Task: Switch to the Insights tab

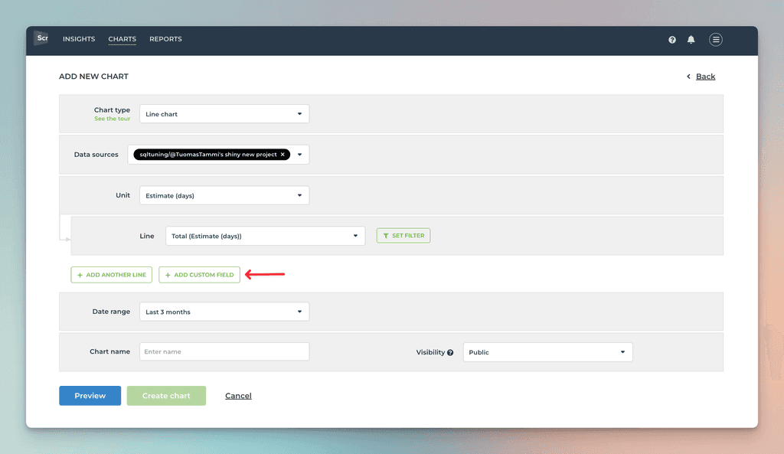Action: (78, 39)
